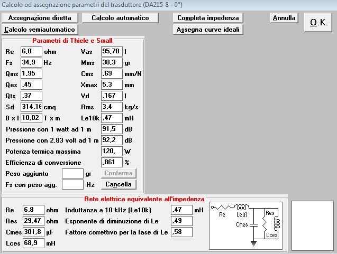
Task: Select the Res field showing 29,47
Action: tap(33, 221)
